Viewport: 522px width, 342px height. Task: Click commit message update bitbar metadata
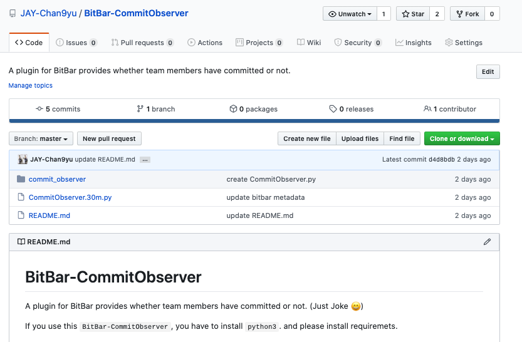pyautogui.click(x=265, y=197)
